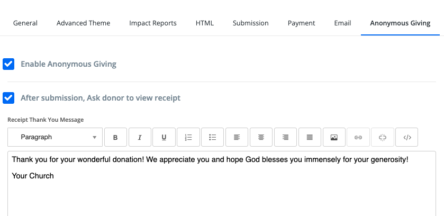444x216 pixels.
Task: Insert an image into the message
Action: tap(334, 137)
